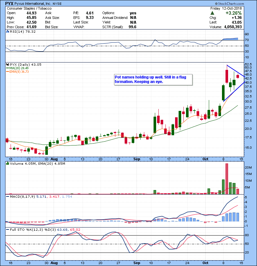Click the 52.5 price axis label
The height and width of the screenshot is (266, 257).
pos(248,64)
